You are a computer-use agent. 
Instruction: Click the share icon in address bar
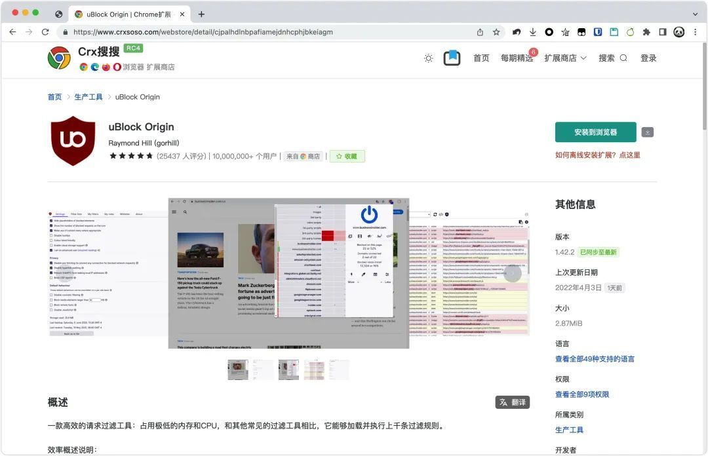(x=480, y=32)
